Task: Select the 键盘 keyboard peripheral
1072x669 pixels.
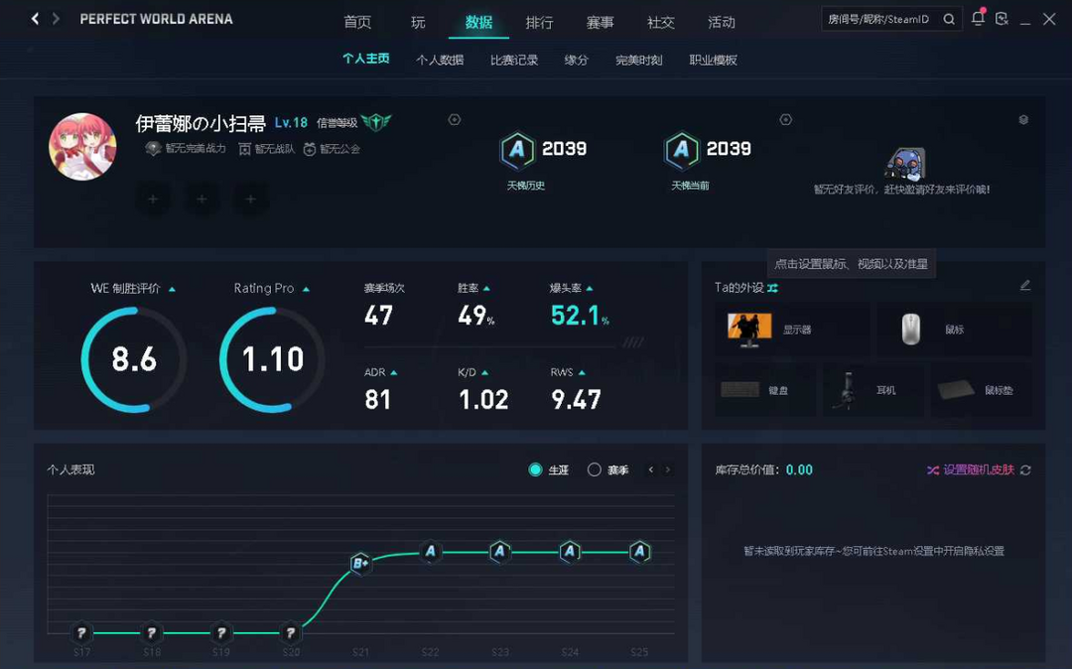Action: coord(765,390)
